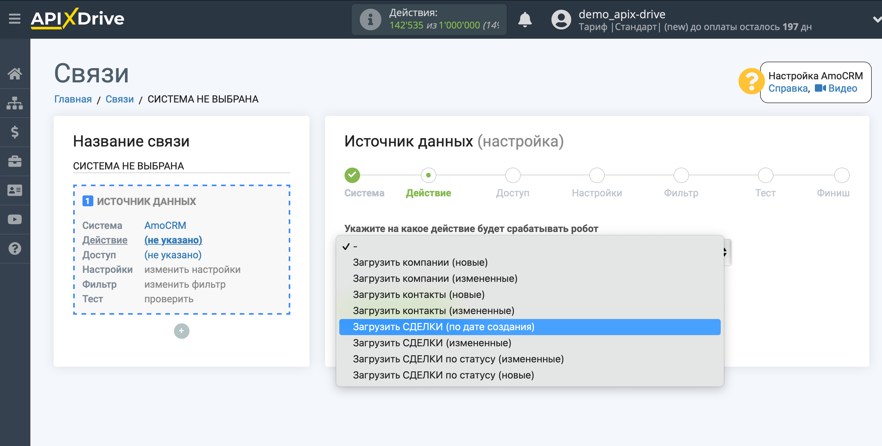Edit connection name field СИСТЕМА НЕ ВЫБРАНА

coord(181,166)
